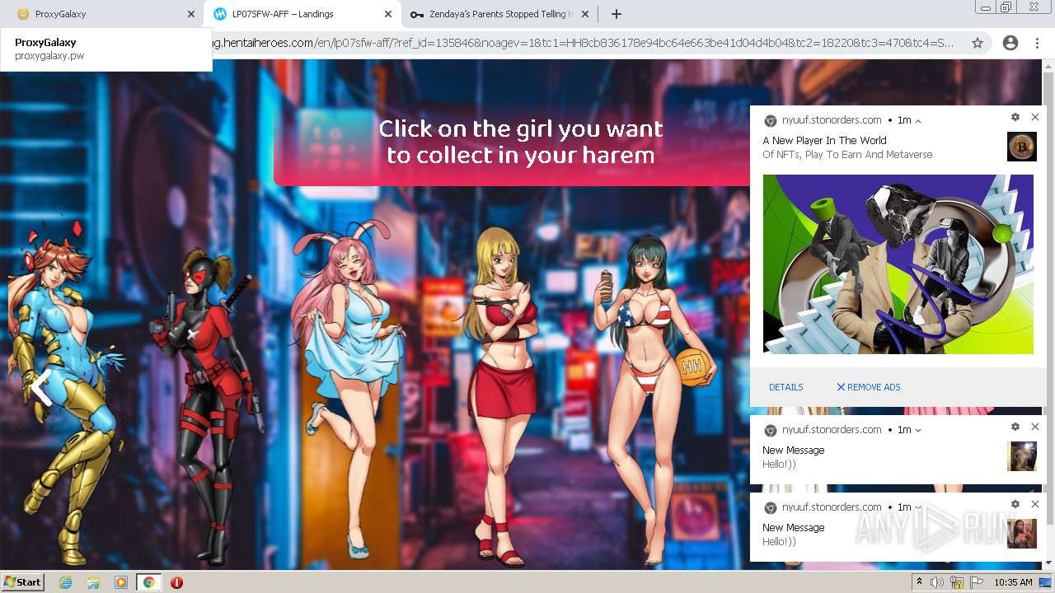1055x593 pixels.
Task: Open the volume speaker tray icon
Action: 937,582
